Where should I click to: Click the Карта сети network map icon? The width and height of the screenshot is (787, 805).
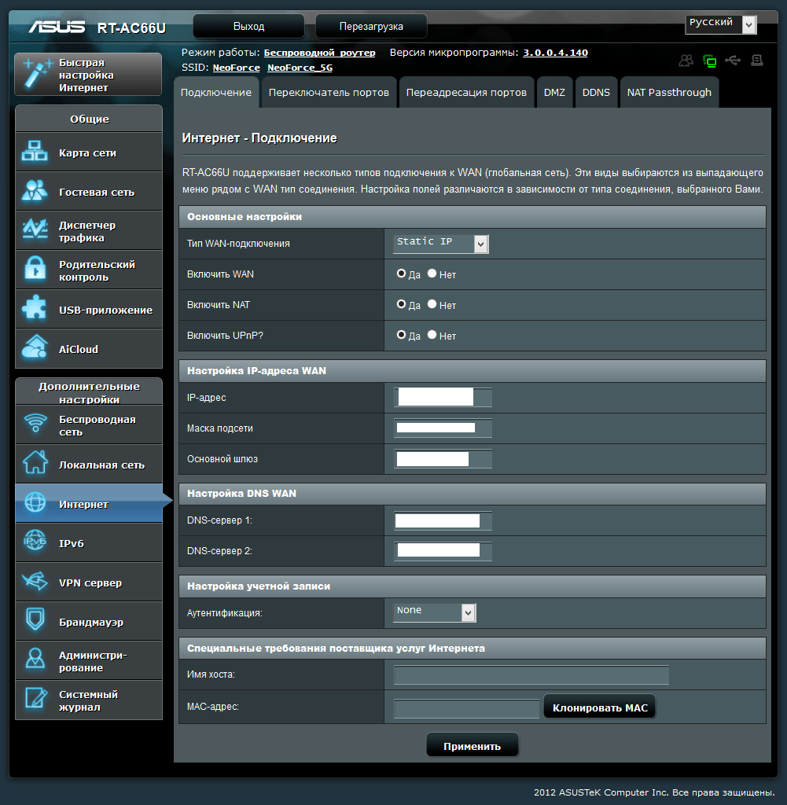click(x=35, y=152)
